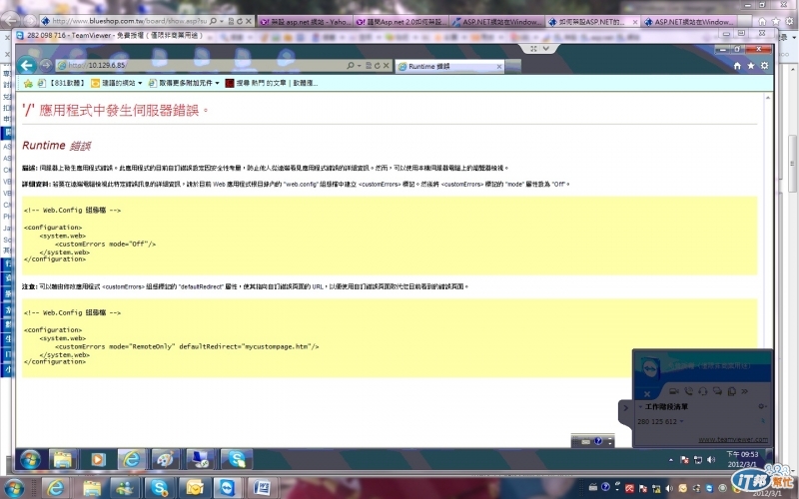799x499 pixels.
Task: Open the remote Start menu orb
Action: (x=31, y=459)
